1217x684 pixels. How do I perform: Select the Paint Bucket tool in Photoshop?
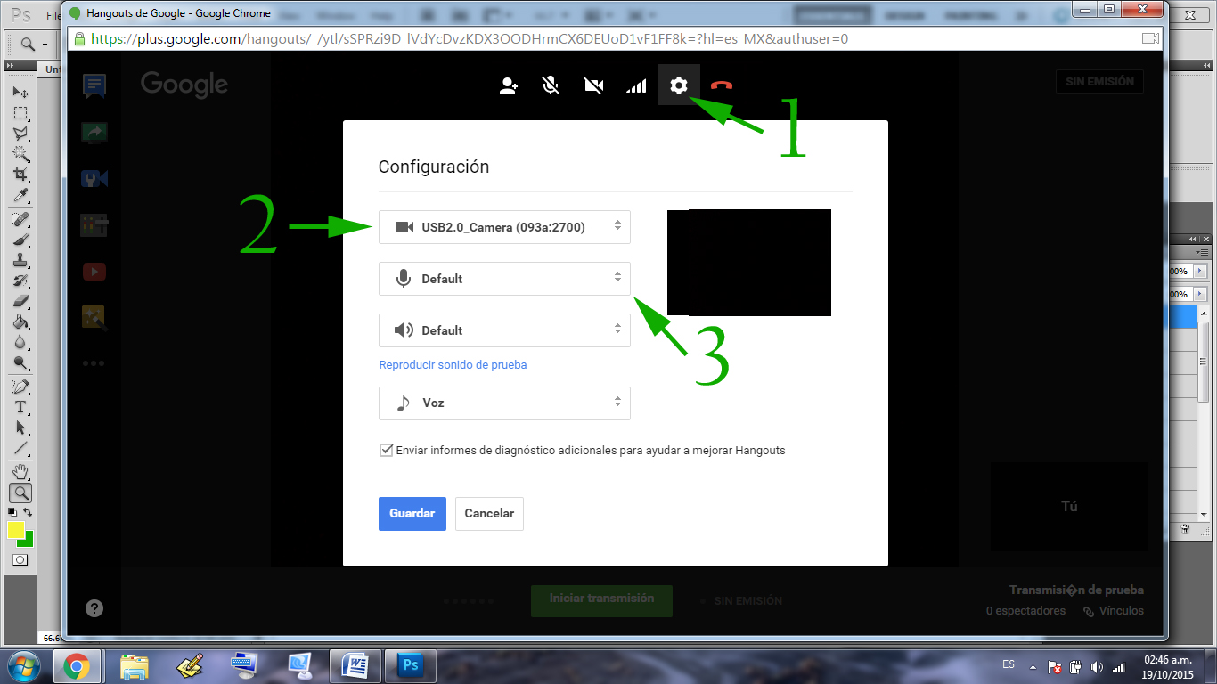(20, 322)
